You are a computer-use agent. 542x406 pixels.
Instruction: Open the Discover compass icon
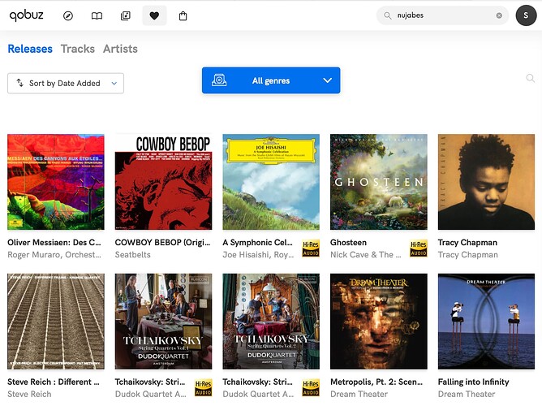click(68, 16)
